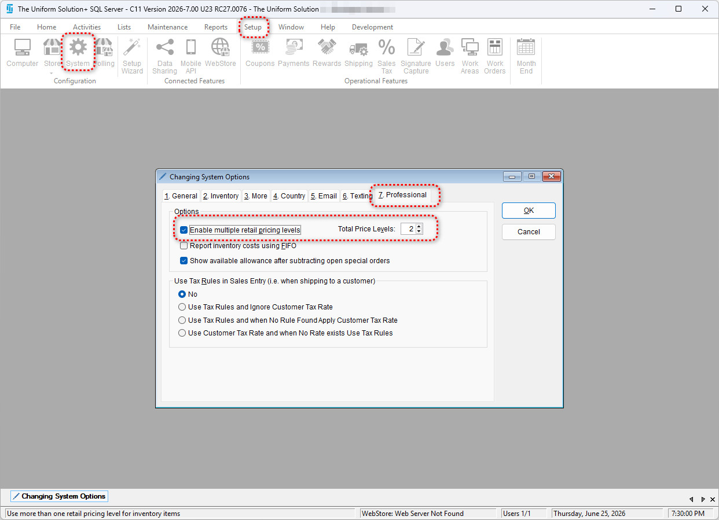The height and width of the screenshot is (520, 719).
Task: Close the Changing System Options dialog
Action: [x=552, y=176]
